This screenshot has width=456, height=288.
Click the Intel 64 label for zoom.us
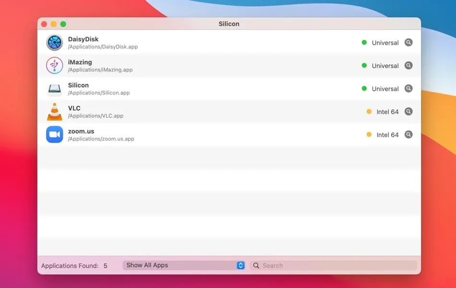click(x=388, y=134)
